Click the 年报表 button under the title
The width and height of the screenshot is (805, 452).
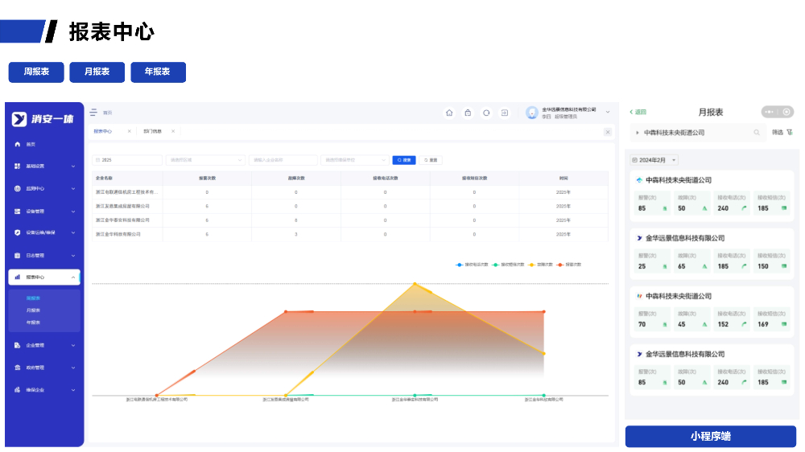[158, 72]
